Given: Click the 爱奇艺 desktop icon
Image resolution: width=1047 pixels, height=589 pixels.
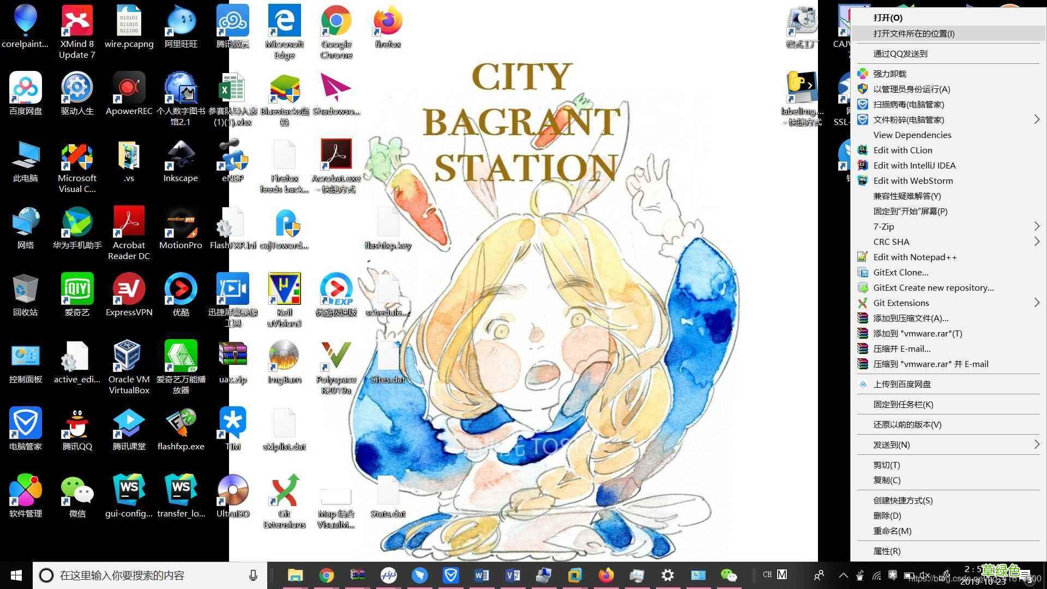Looking at the screenshot, I should pyautogui.click(x=77, y=294).
